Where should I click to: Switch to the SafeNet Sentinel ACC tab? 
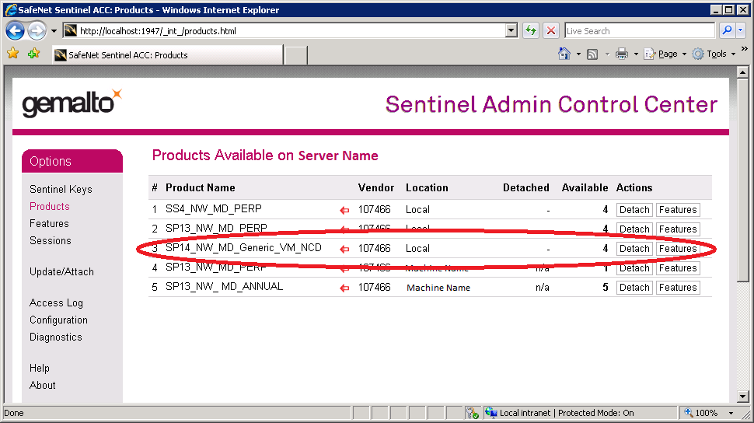166,55
